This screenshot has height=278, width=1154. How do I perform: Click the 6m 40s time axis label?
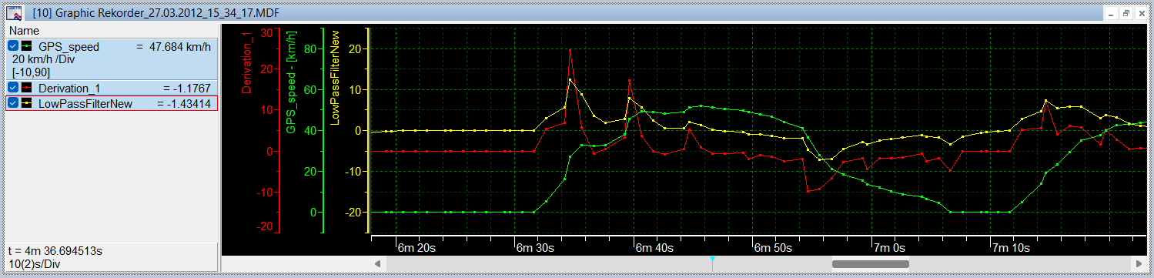(x=654, y=248)
